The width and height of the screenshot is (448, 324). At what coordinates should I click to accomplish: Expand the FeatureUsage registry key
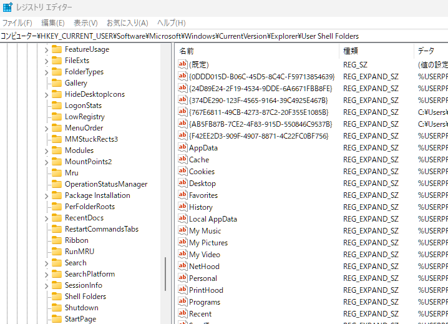tap(46, 49)
